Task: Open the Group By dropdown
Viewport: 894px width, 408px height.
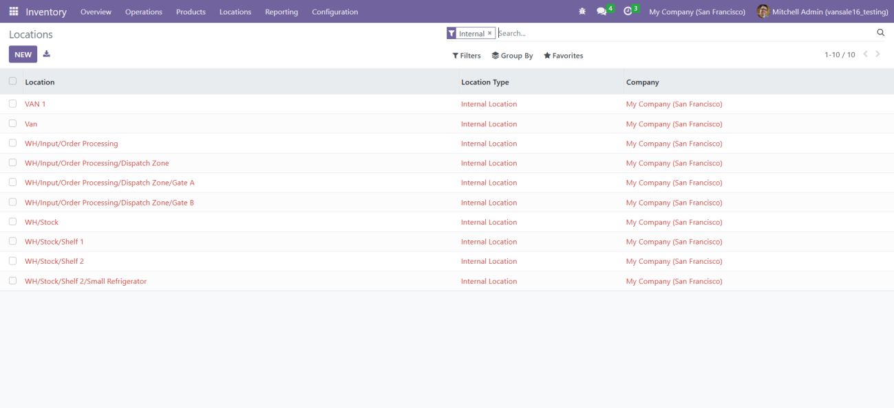Action: click(x=512, y=56)
